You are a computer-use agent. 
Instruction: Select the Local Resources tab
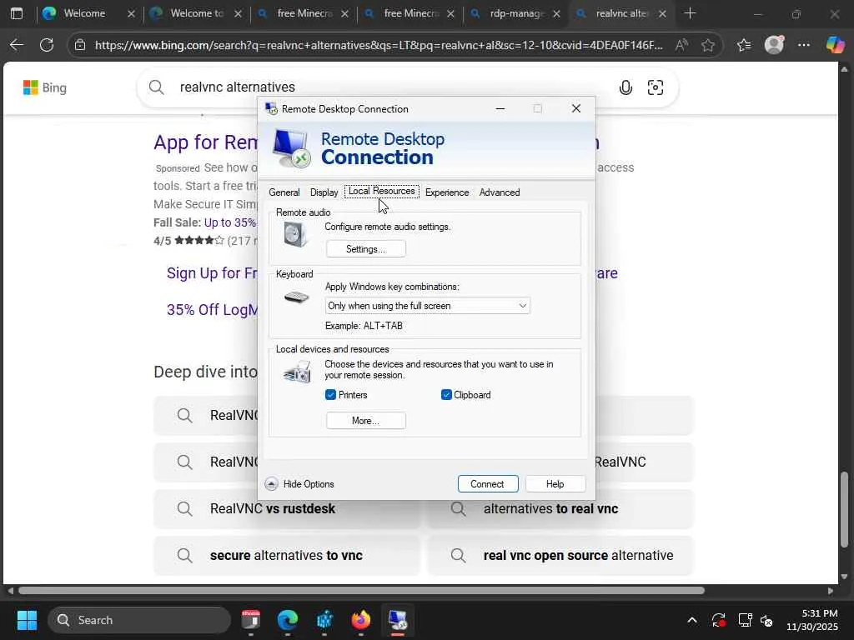tap(381, 191)
